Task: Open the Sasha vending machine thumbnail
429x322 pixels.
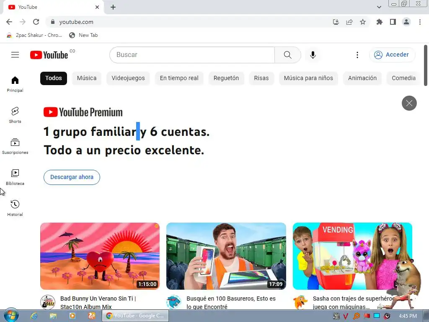Action: coord(352,256)
